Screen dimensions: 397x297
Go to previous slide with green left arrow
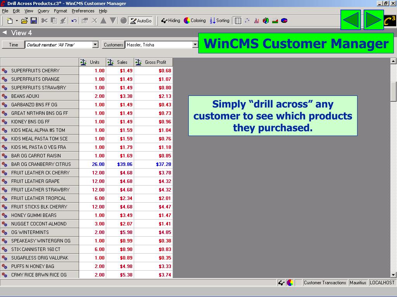pos(350,20)
